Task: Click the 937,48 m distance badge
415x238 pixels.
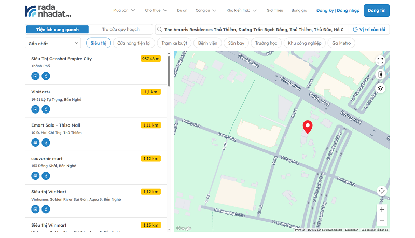Action: tap(151, 59)
